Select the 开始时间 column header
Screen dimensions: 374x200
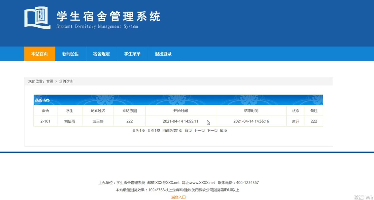[181, 111]
